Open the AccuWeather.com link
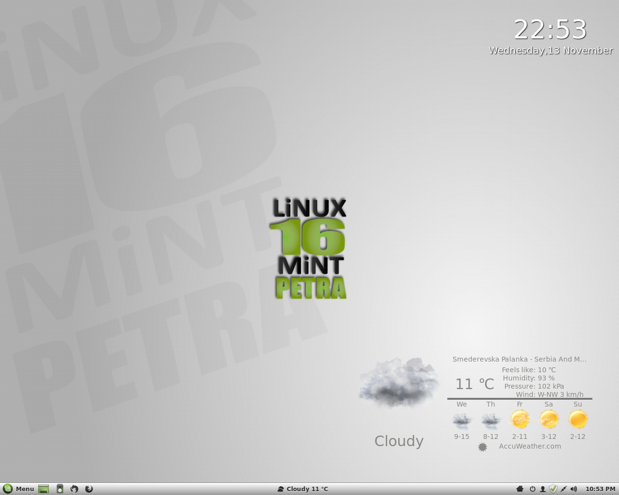The image size is (619, 495). tap(530, 446)
